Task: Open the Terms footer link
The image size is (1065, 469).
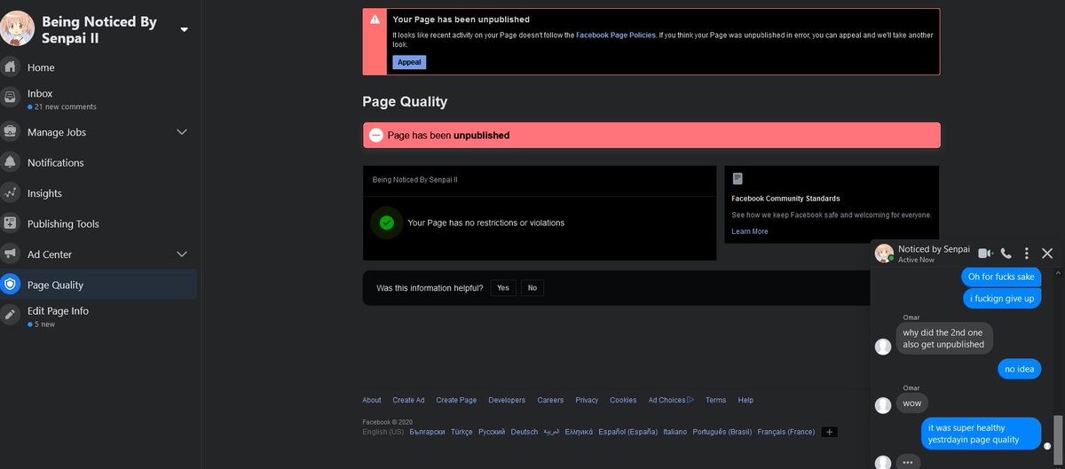Action: (716, 400)
